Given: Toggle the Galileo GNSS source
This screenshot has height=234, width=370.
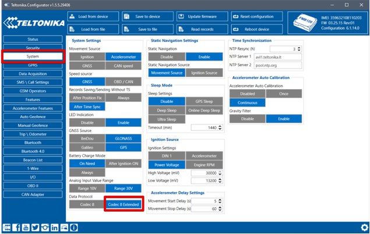Looking at the screenshot, I should (87, 147).
